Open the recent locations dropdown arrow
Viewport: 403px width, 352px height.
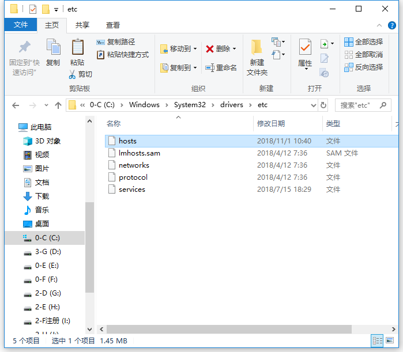[x=46, y=105]
